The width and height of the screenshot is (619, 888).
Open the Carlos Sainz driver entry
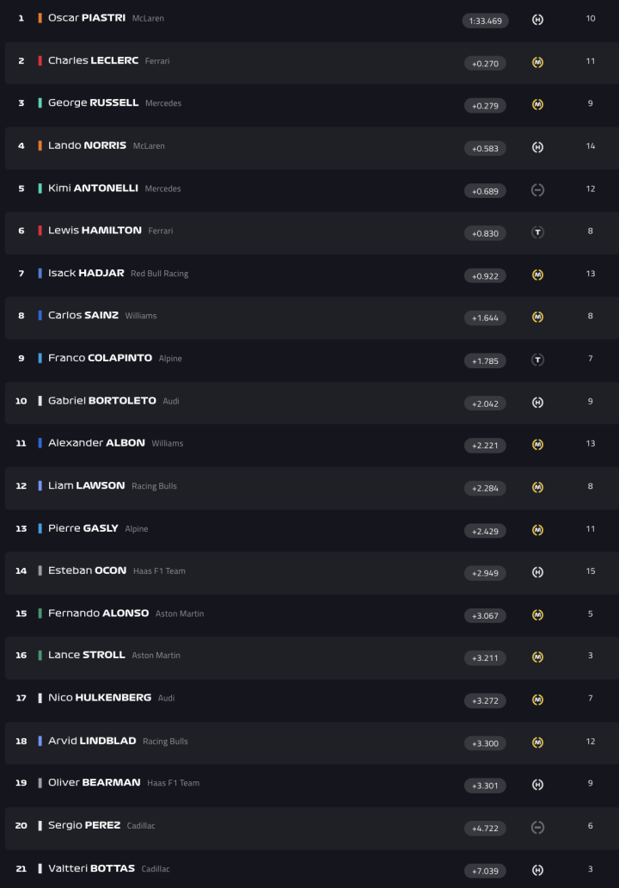(83, 316)
